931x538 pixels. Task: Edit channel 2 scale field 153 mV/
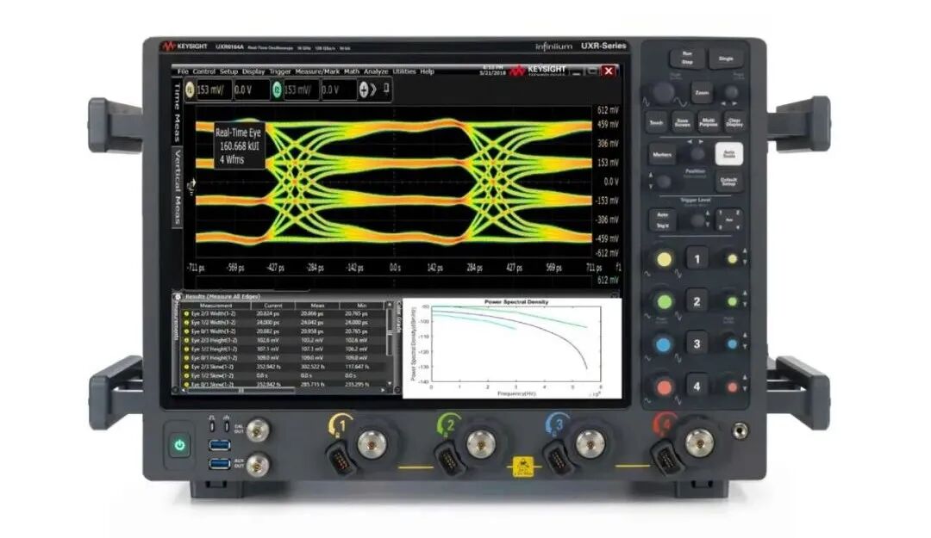click(x=301, y=90)
